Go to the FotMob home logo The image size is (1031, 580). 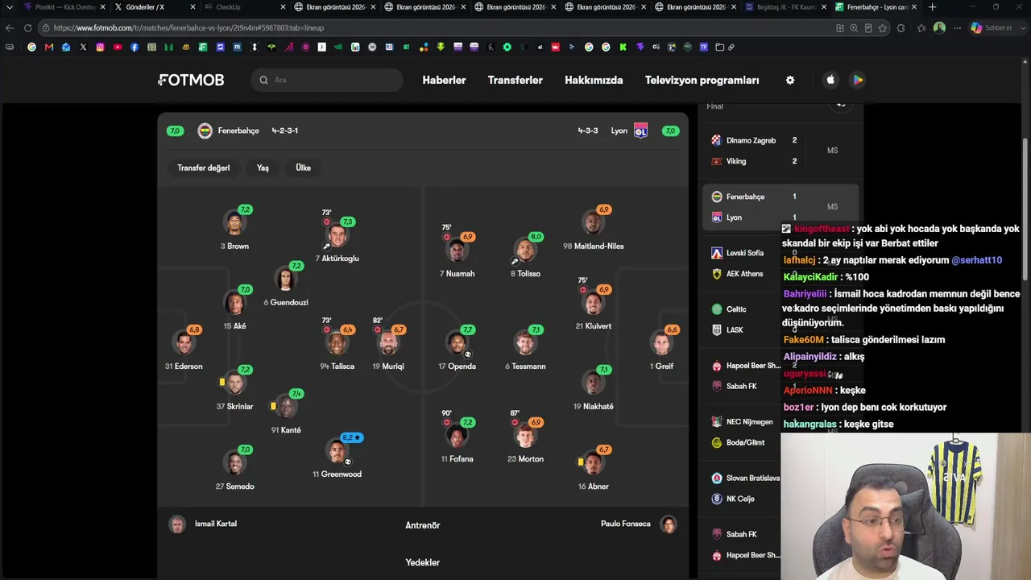pos(191,80)
